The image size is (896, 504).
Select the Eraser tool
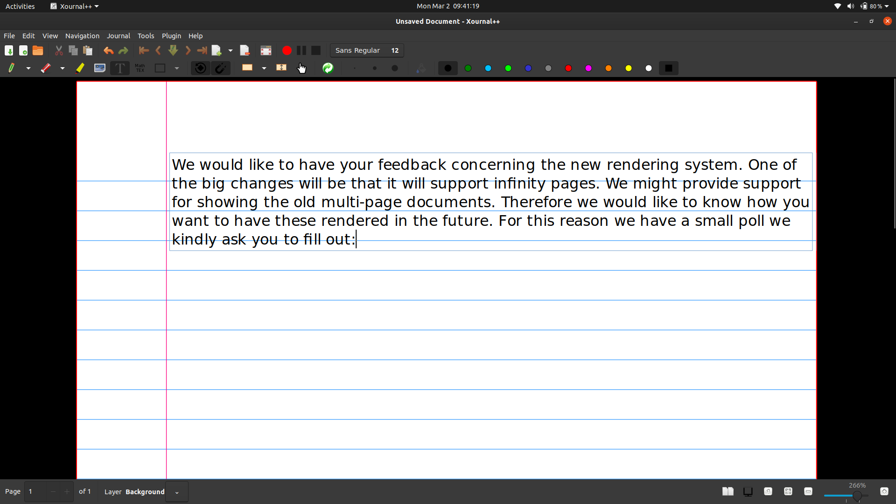click(46, 68)
